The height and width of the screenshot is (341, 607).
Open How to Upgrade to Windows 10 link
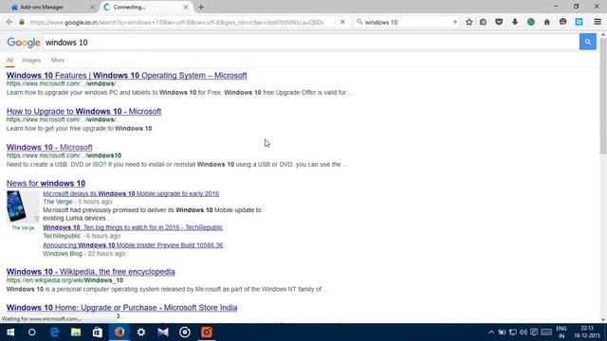click(83, 112)
